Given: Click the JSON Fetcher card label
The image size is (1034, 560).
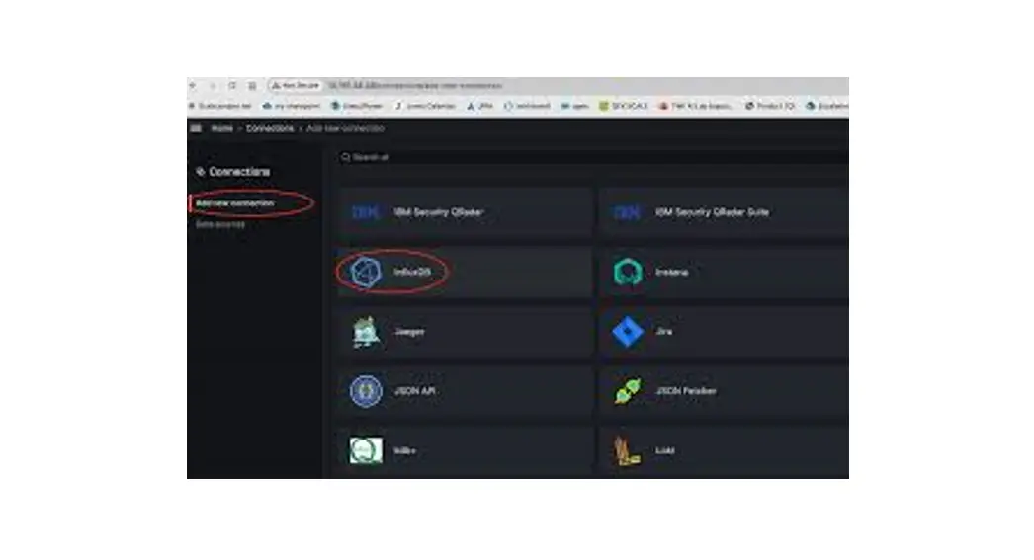Looking at the screenshot, I should click(x=686, y=391).
